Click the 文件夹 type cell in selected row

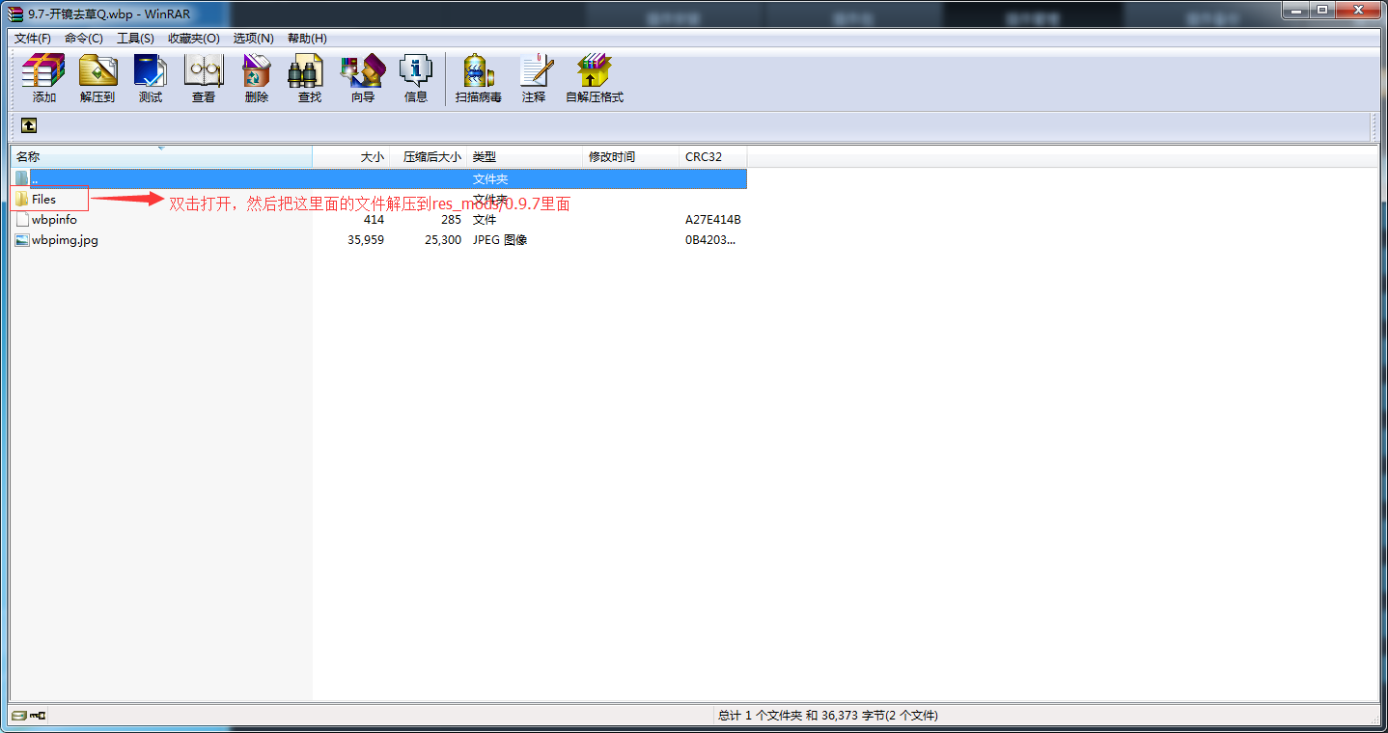tap(490, 178)
